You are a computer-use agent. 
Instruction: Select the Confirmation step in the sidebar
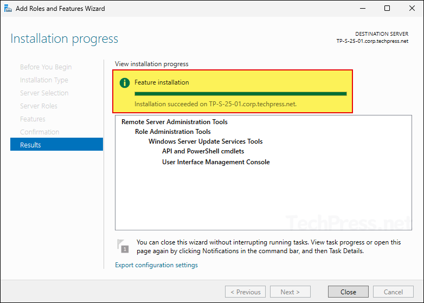(x=40, y=132)
